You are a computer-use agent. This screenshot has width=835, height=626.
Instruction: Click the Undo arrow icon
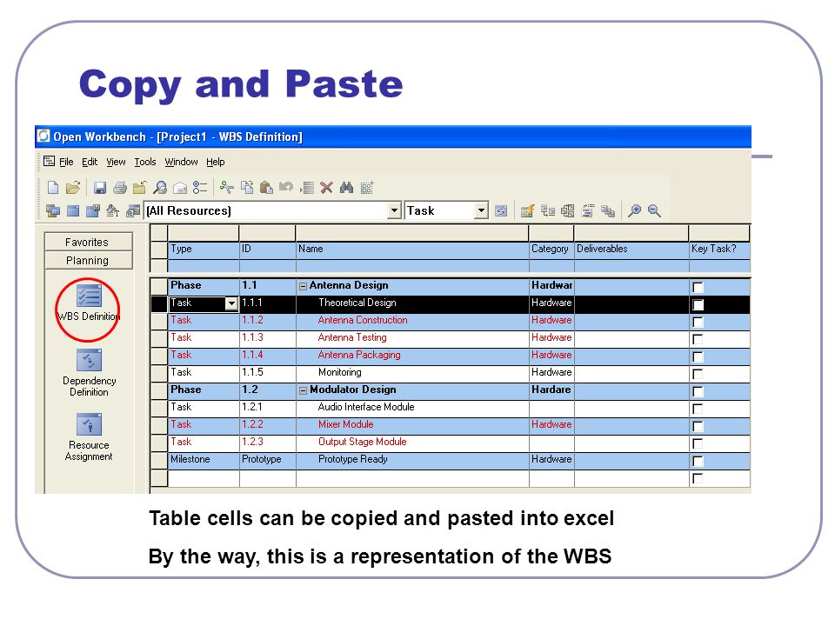click(x=286, y=187)
